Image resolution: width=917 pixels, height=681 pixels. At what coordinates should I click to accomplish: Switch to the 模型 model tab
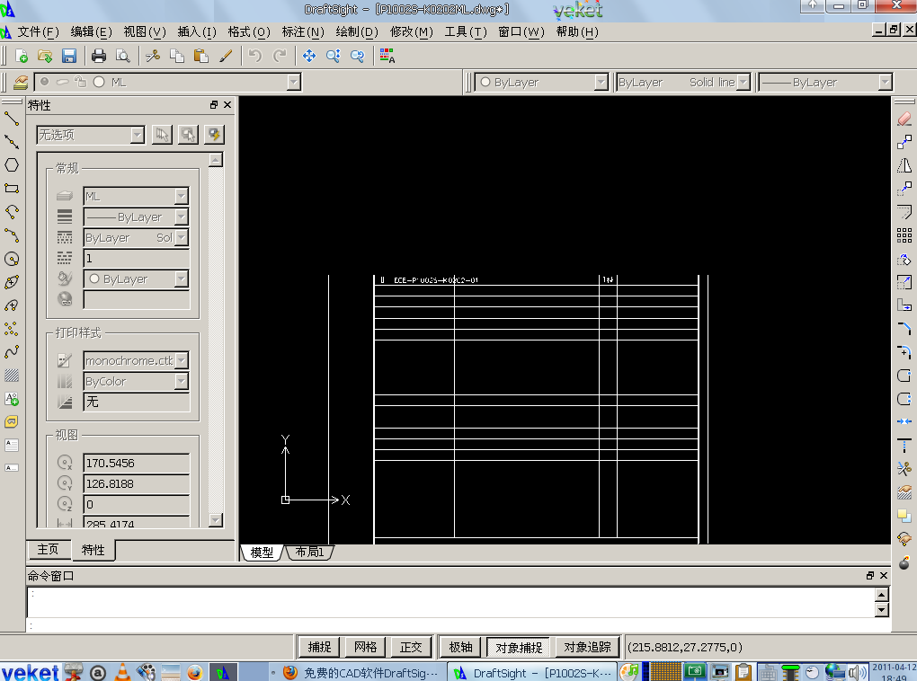(262, 553)
